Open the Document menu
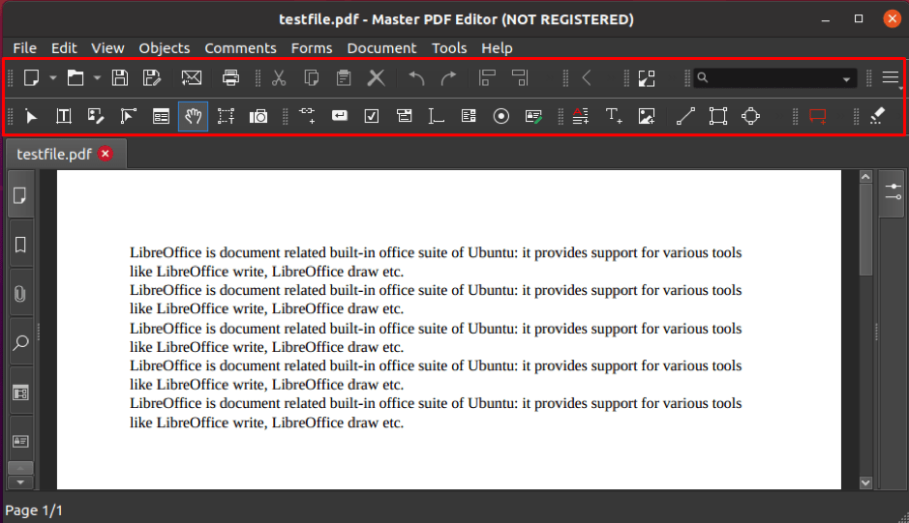The width and height of the screenshot is (909, 523). click(381, 48)
